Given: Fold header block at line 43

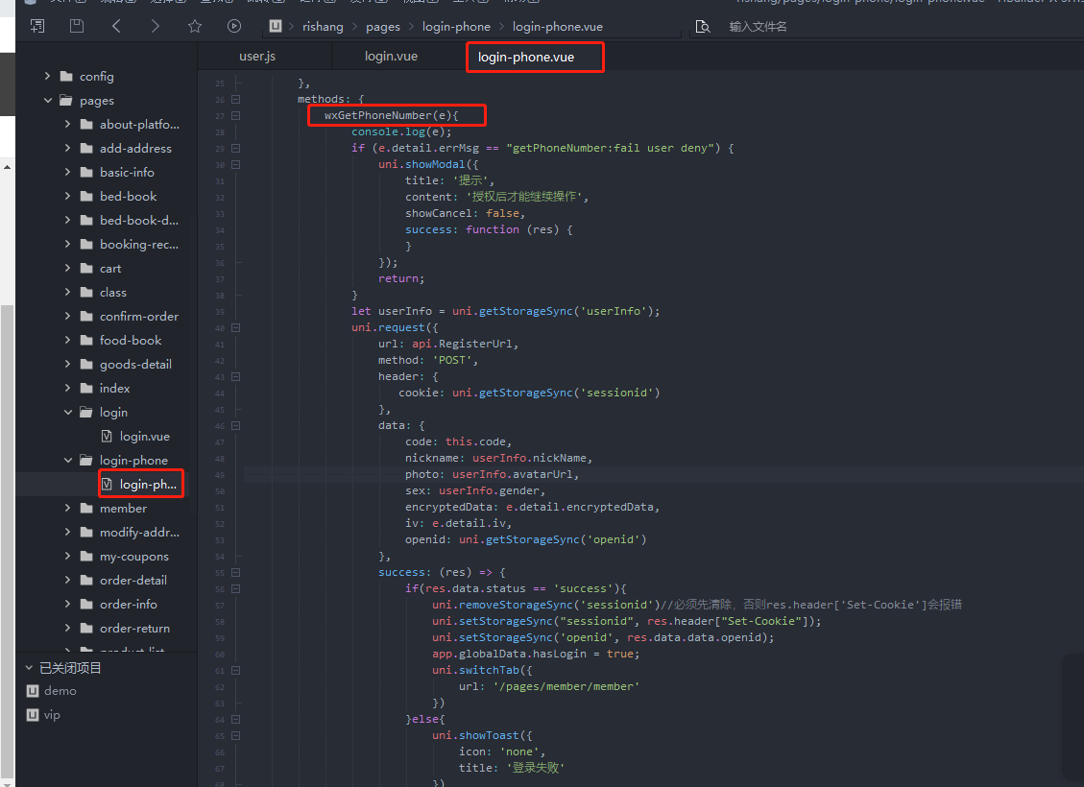Looking at the screenshot, I should (236, 376).
